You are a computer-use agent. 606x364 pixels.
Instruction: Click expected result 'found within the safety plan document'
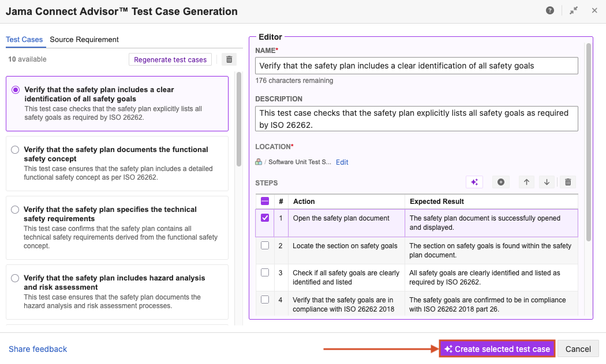pos(491,250)
